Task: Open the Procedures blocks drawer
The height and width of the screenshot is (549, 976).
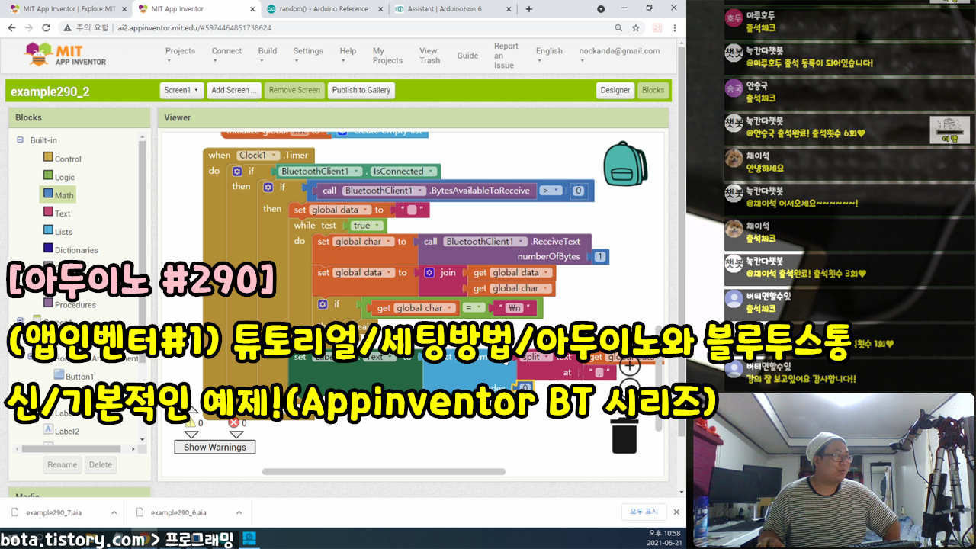Action: pyautogui.click(x=69, y=305)
